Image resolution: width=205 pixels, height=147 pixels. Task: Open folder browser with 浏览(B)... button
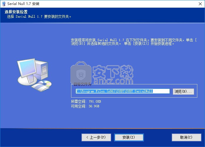183,91
